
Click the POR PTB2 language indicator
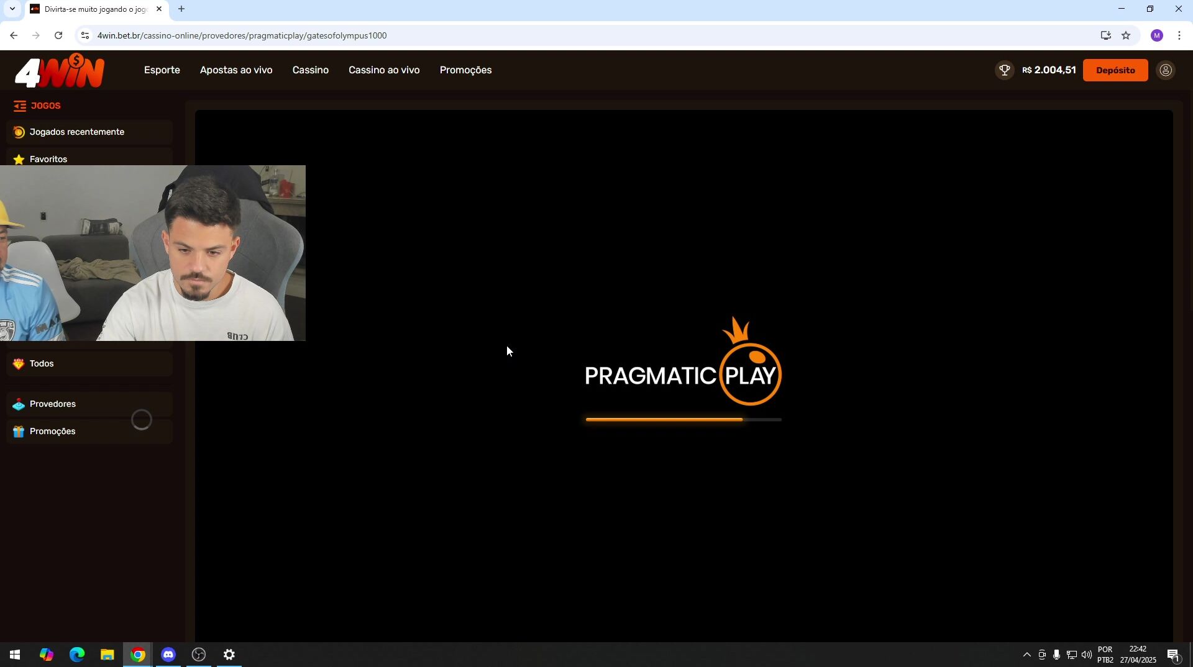1105,655
